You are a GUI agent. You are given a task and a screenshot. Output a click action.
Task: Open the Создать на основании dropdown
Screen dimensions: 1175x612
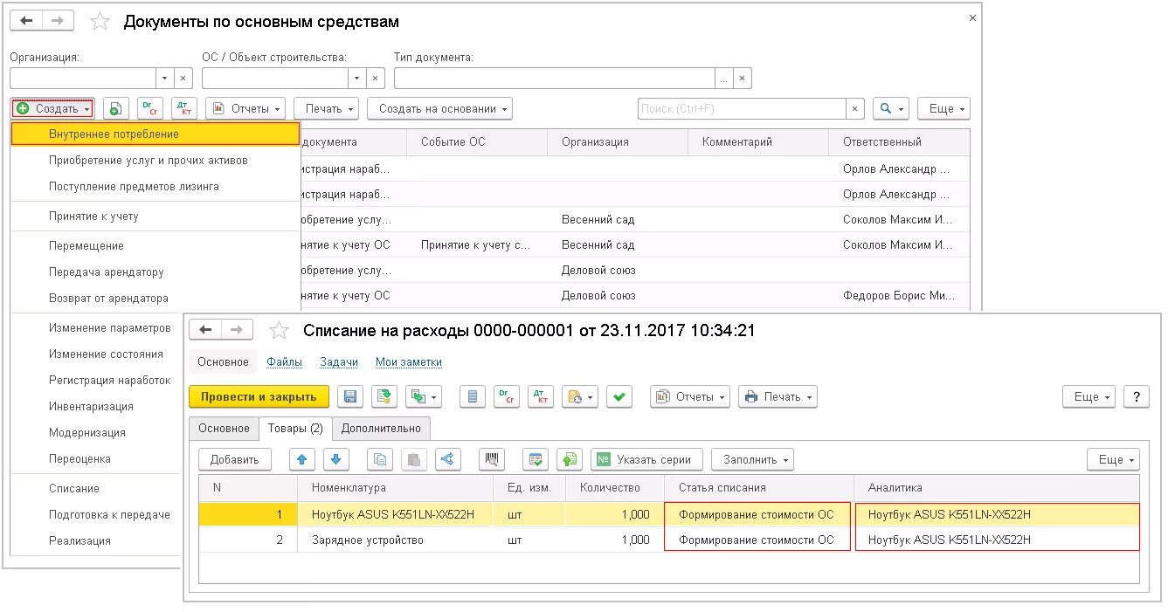click(440, 109)
